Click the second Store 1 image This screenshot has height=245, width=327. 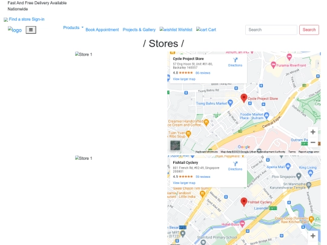84,158
